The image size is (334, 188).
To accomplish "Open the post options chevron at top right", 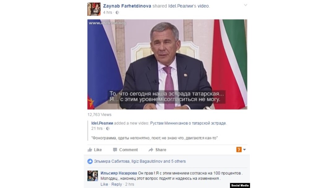I will [x=245, y=5].
